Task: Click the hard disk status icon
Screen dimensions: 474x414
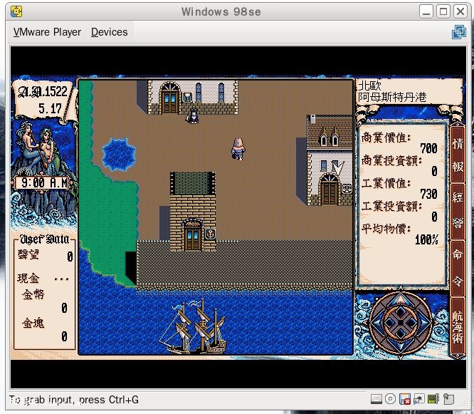Action: click(376, 399)
